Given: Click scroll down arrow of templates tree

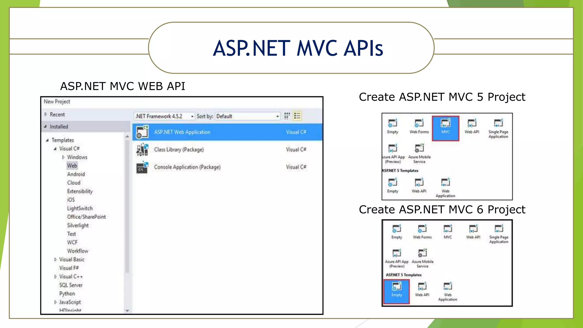Looking at the screenshot, I should [127, 311].
